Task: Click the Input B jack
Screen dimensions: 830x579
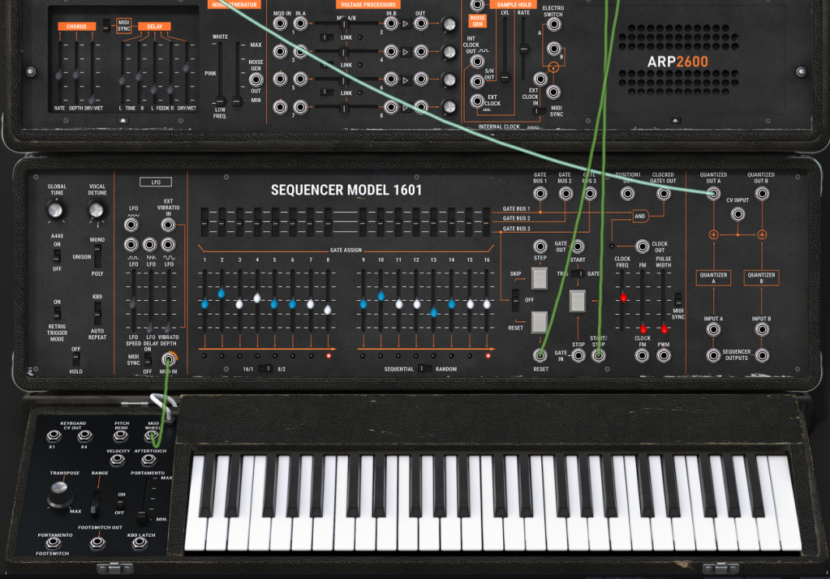Action: tap(762, 330)
